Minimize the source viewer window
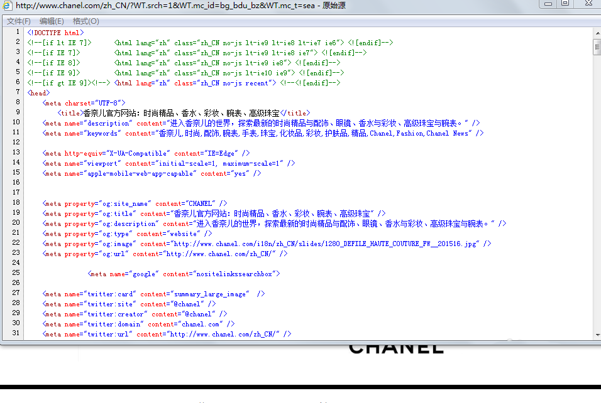The width and height of the screenshot is (601, 403). pyautogui.click(x=548, y=3)
